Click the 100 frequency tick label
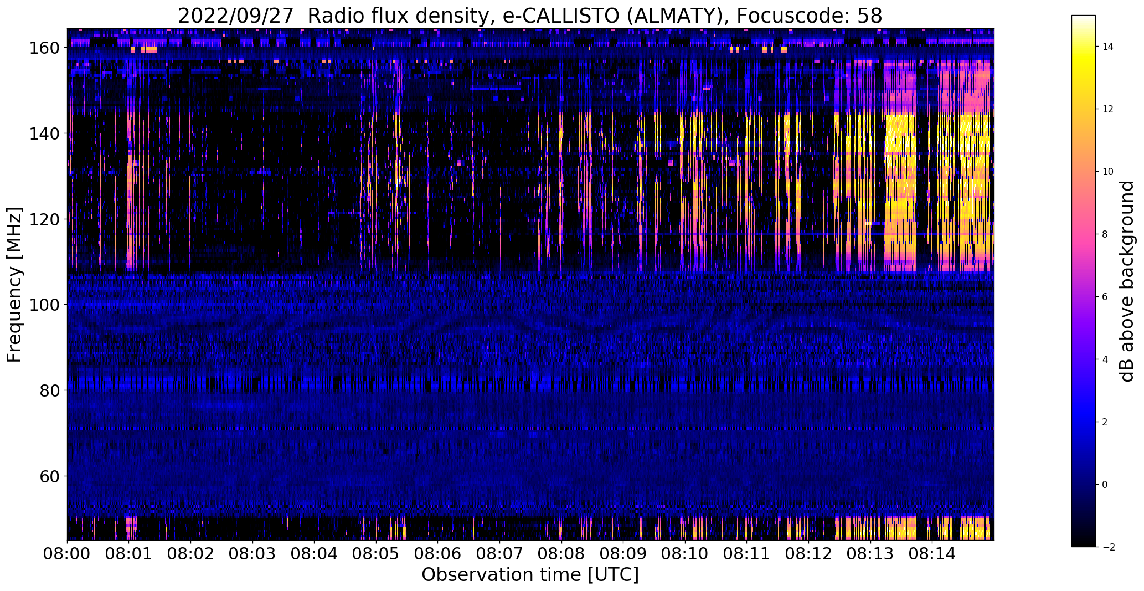This screenshot has width=1144, height=591. click(x=45, y=305)
